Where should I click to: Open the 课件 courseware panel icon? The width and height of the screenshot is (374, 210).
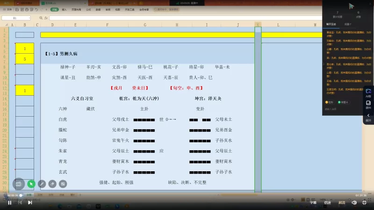tap(368, 104)
